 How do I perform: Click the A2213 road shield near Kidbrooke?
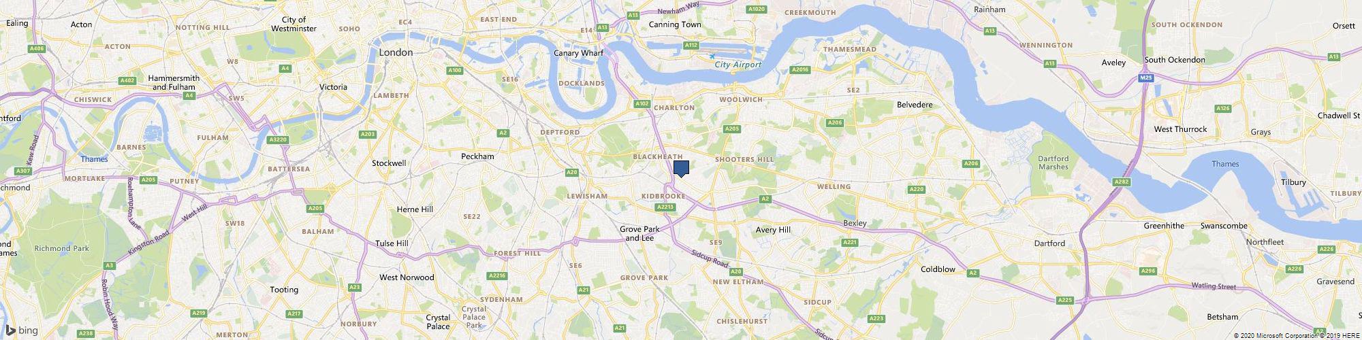(665, 207)
